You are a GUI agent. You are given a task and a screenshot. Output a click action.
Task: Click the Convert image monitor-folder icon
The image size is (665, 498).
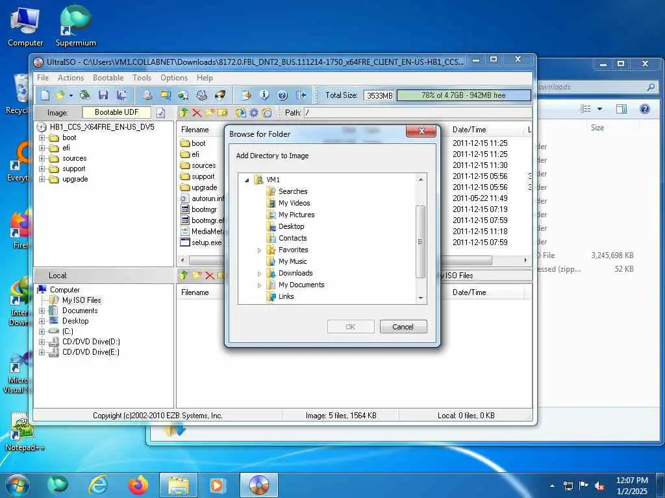166,95
